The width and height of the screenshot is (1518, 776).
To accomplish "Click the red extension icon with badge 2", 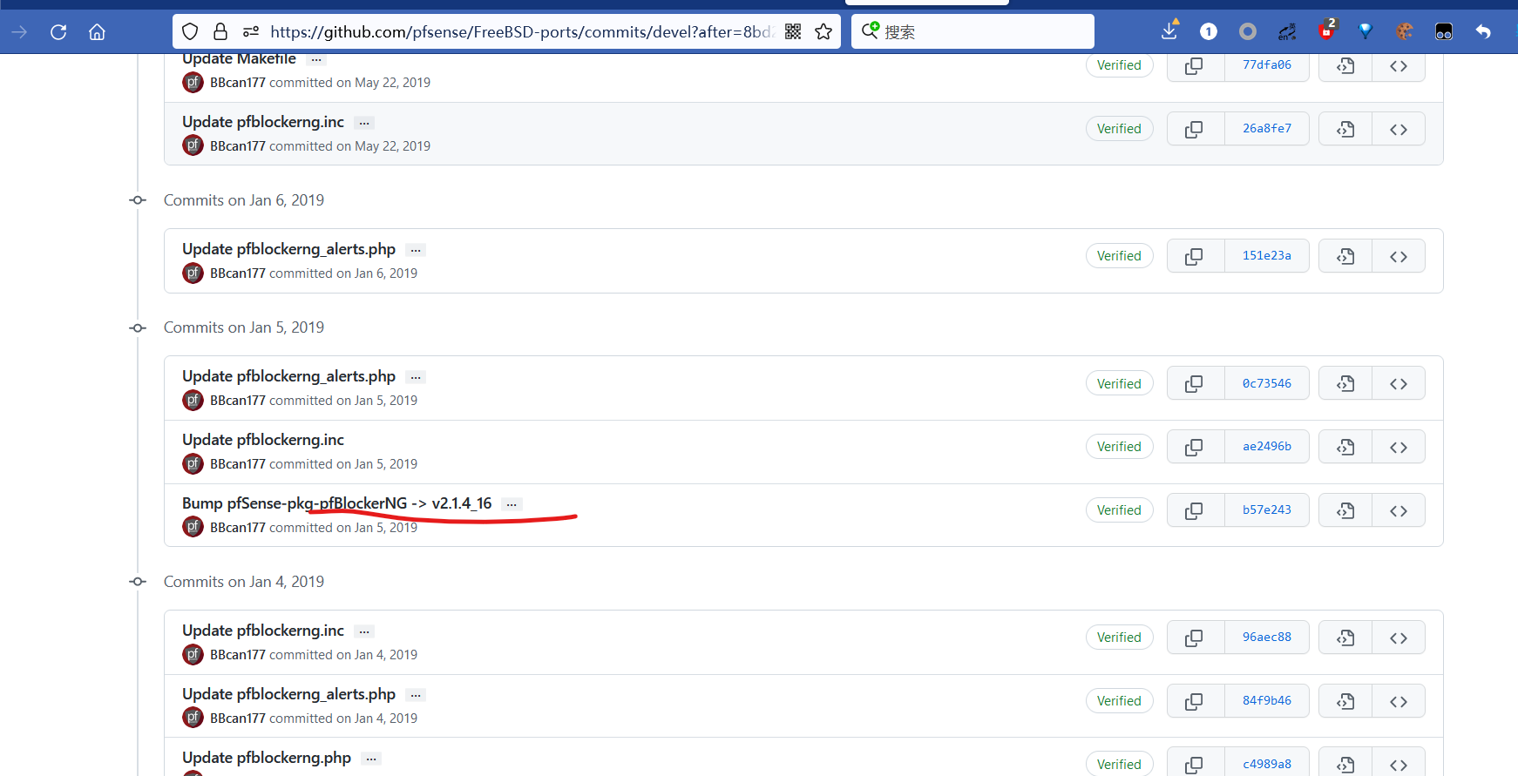I will (x=1326, y=30).
